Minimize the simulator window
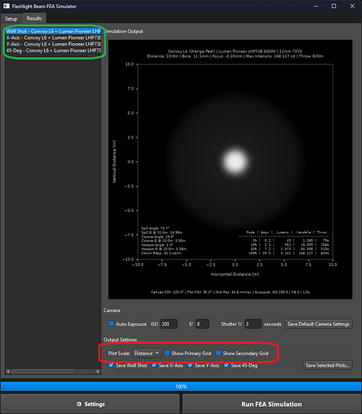The height and width of the screenshot is (414, 362). coord(316,6)
